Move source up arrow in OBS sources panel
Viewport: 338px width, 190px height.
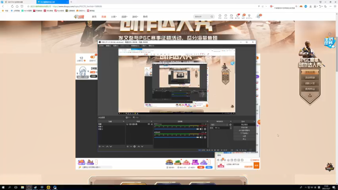click(x=139, y=147)
